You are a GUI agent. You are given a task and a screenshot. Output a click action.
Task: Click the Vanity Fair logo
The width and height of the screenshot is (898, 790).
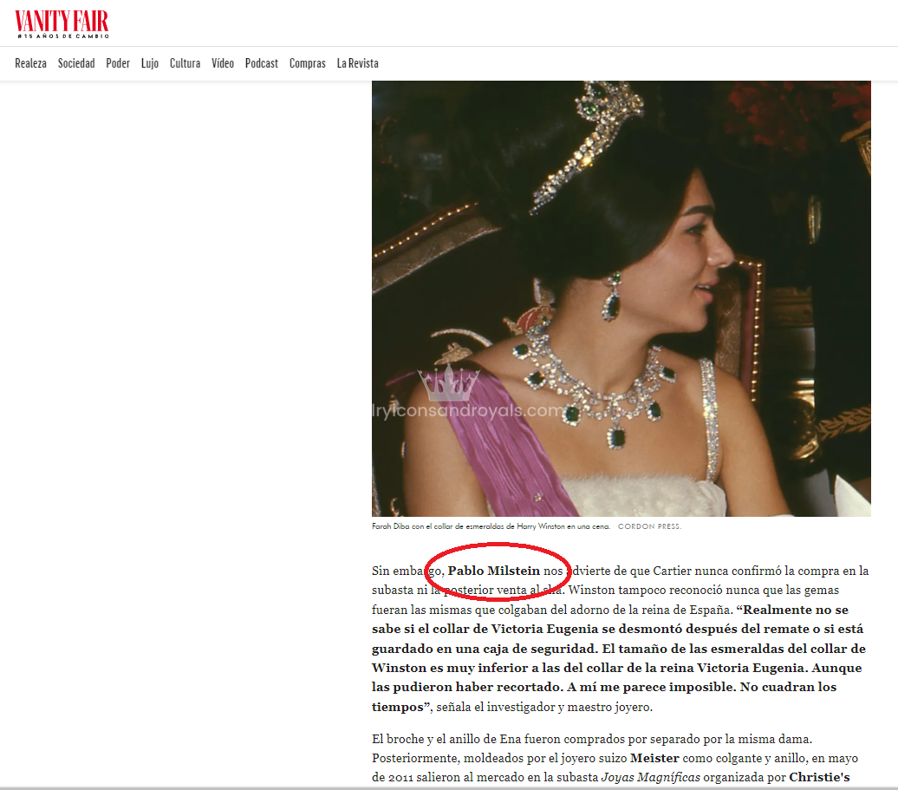(x=62, y=21)
